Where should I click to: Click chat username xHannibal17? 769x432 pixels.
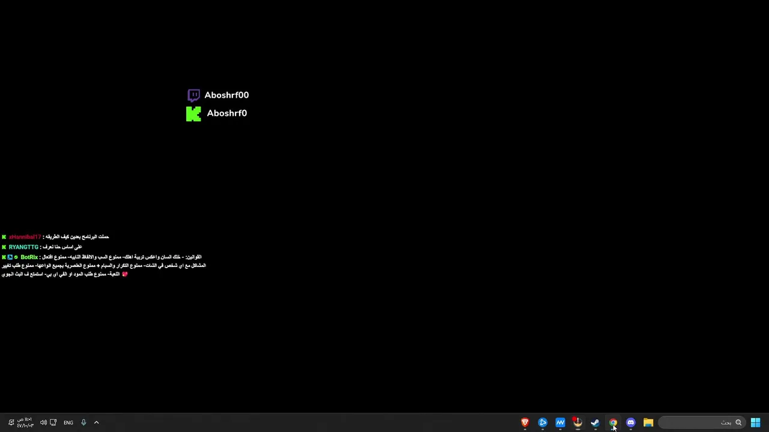click(x=25, y=237)
